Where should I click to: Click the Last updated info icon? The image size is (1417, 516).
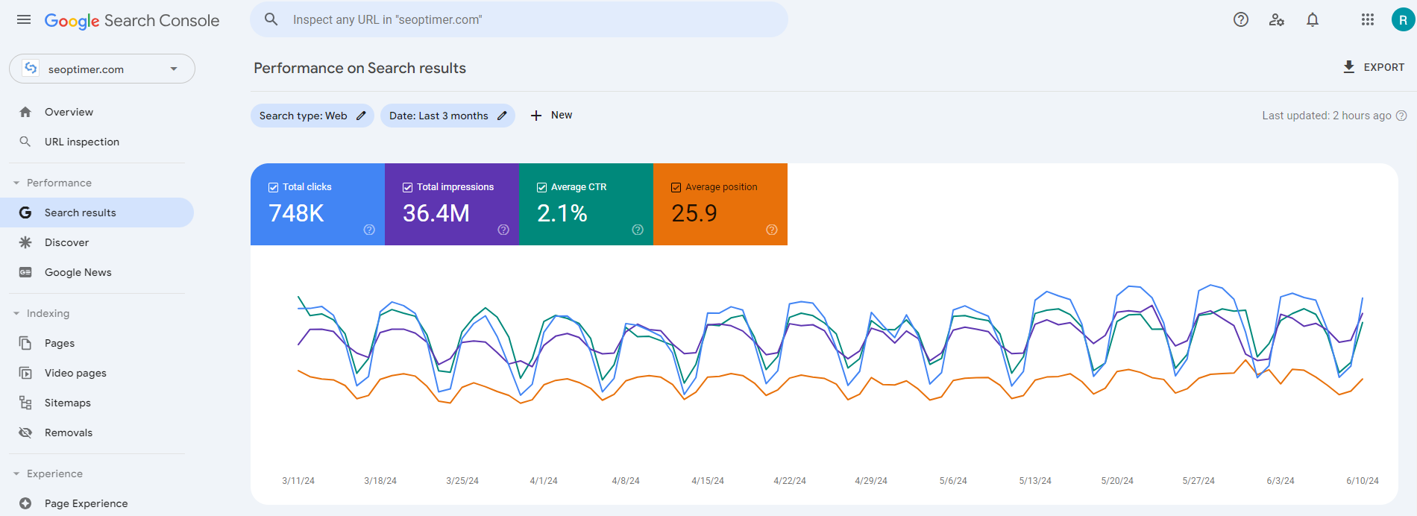[1401, 116]
